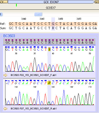Click the scroll-left arrow on the horizontal scrollbar
Image resolution: width=99 pixels, height=113 pixels.
pyautogui.click(x=1, y=14)
